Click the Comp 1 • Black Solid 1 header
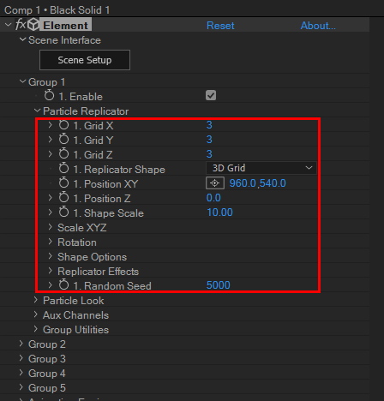 point(57,10)
